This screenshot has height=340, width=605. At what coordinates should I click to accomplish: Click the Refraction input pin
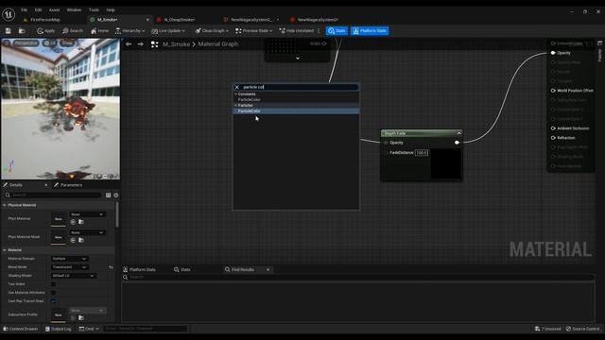553,138
